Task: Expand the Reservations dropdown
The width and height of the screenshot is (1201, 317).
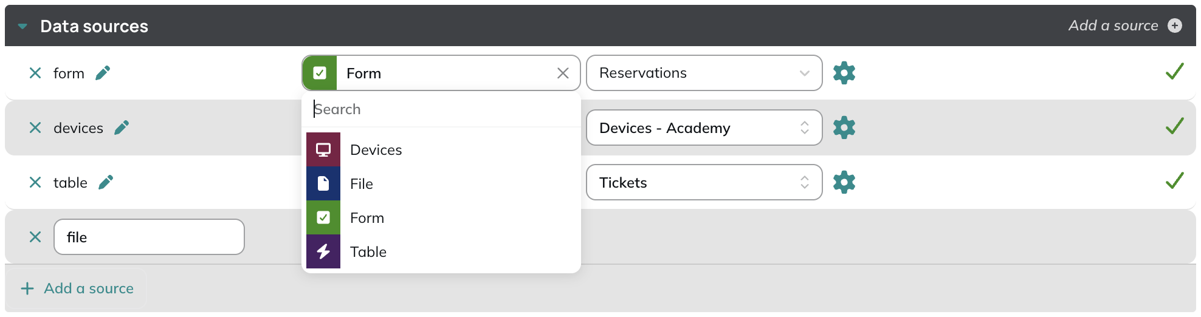Action: click(704, 73)
